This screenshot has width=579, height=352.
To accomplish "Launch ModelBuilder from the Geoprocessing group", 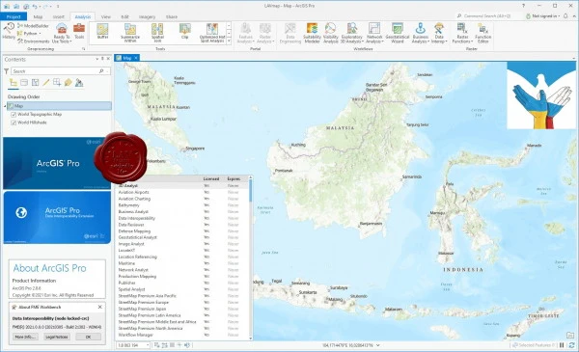I will [33, 26].
